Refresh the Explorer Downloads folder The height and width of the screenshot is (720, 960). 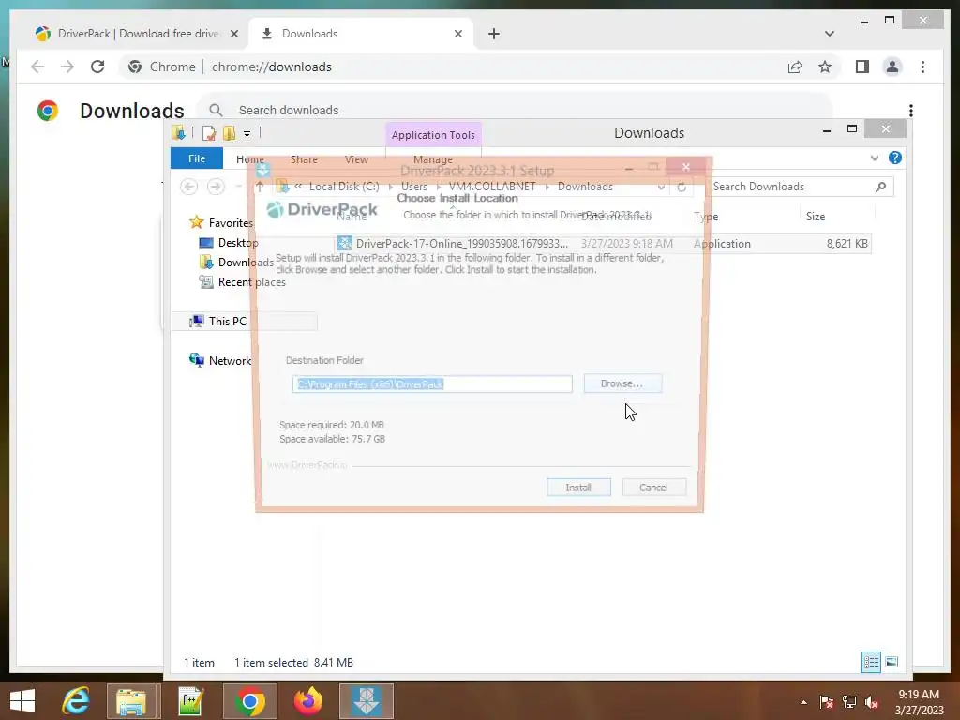pyautogui.click(x=682, y=187)
